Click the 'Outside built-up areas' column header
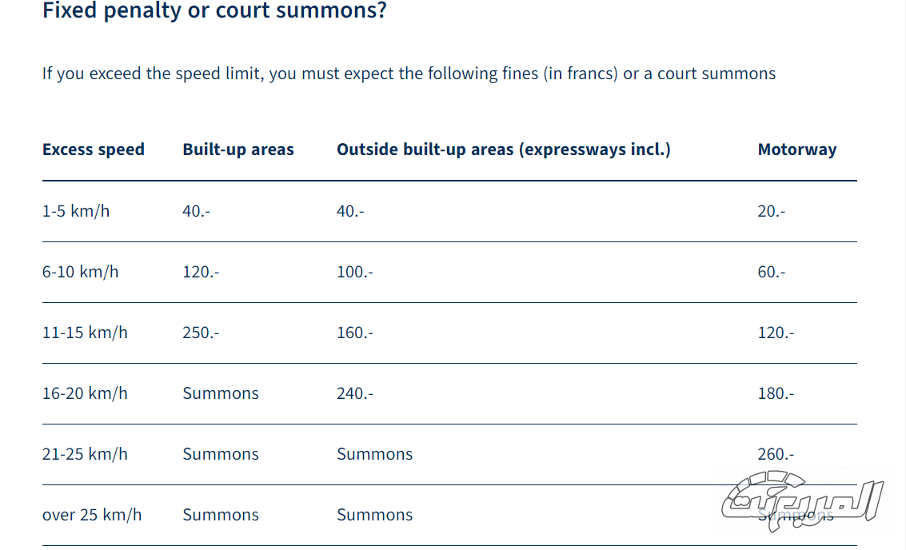Image resolution: width=906 pixels, height=550 pixels. [503, 149]
